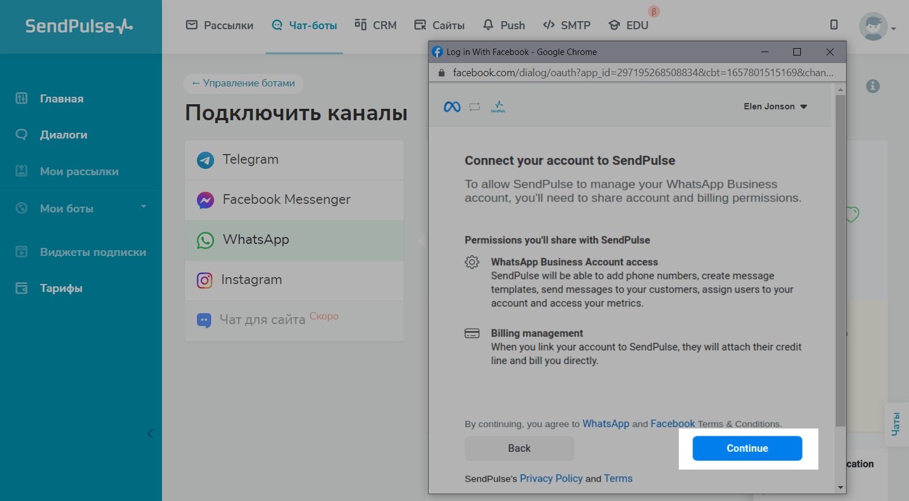This screenshot has width=909, height=501.
Task: Close the Log in With Facebook window
Action: point(830,52)
